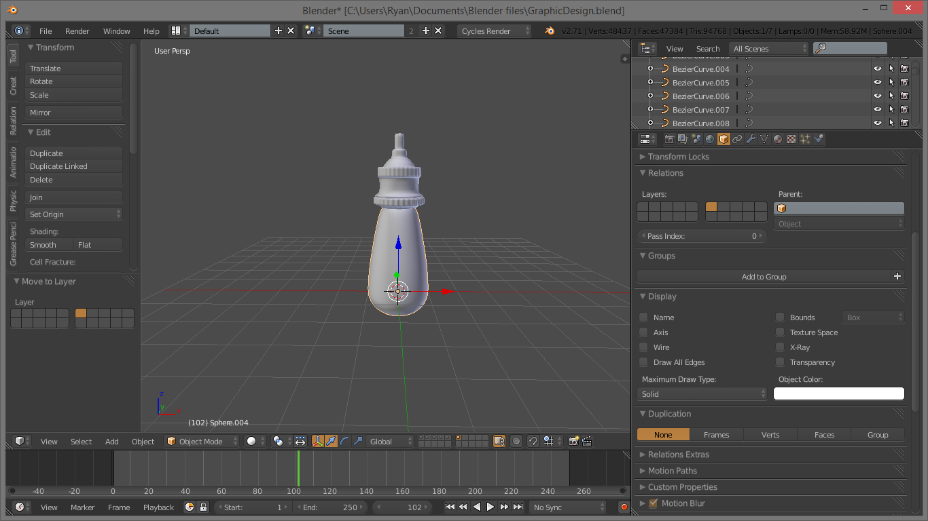
Task: Toggle selectability of BezierCurve.005 (cursor icon)
Action: (x=891, y=82)
